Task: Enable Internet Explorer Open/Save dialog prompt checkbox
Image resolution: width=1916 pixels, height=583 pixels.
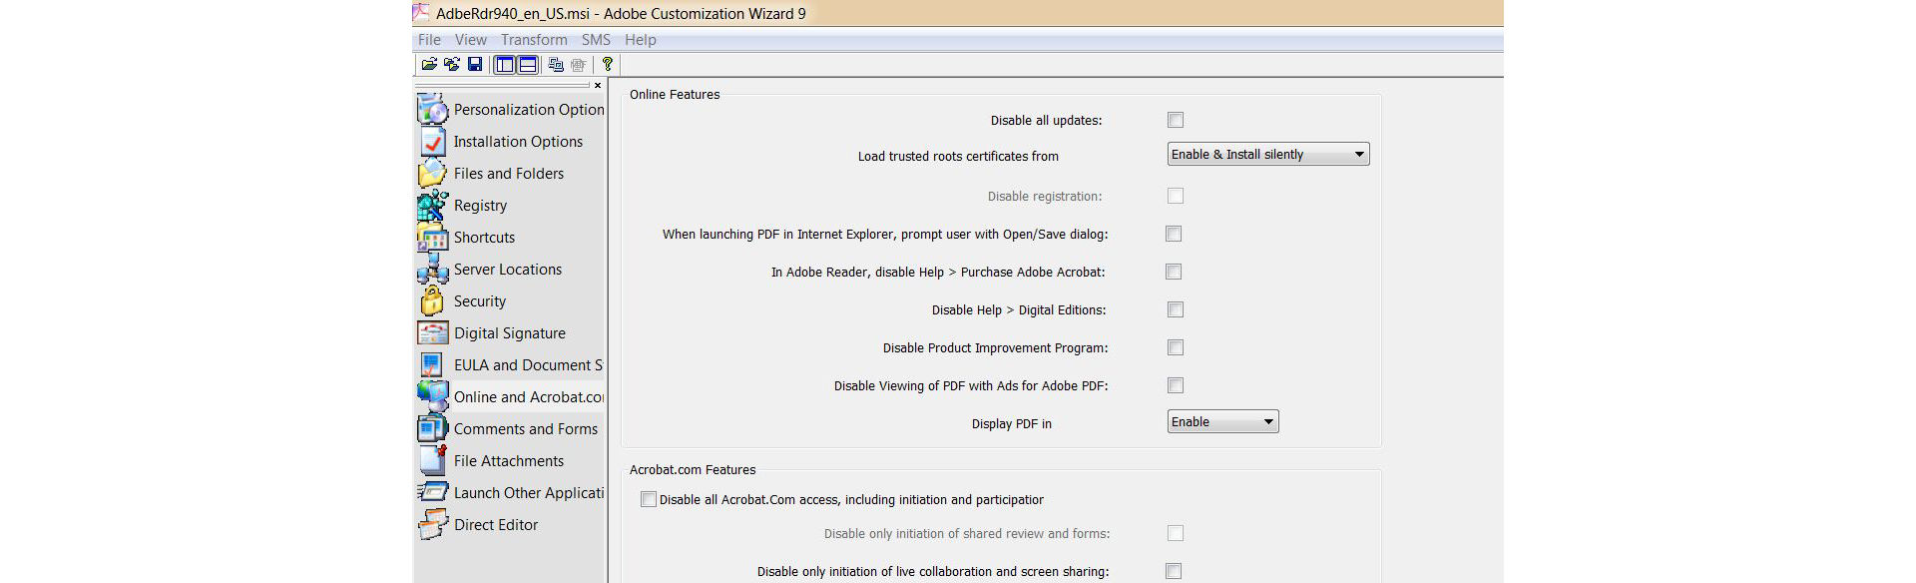Action: (x=1174, y=234)
